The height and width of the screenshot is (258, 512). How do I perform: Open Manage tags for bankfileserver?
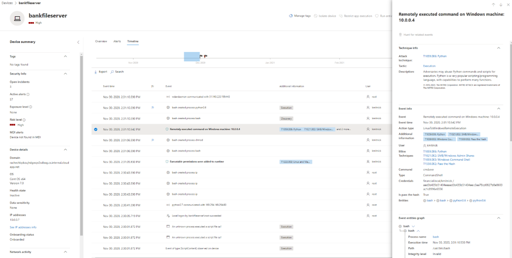point(299,16)
